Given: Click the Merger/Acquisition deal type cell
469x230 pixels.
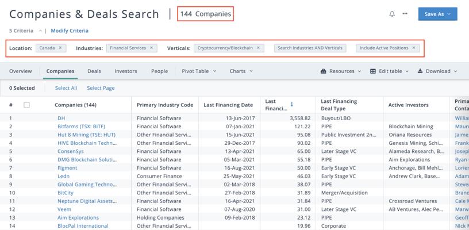Looking at the screenshot, I should [344, 193].
